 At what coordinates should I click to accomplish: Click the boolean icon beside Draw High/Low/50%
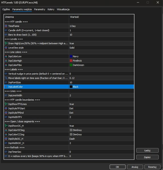tap(6, 43)
